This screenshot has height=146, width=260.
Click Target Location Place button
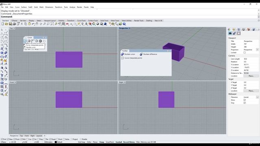pyautogui.click(x=251, y=91)
